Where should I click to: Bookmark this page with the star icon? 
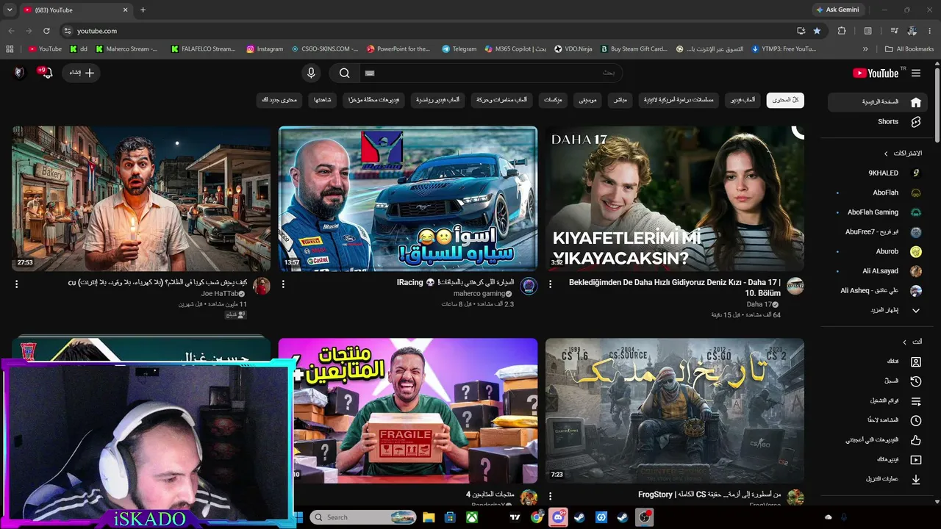817,31
